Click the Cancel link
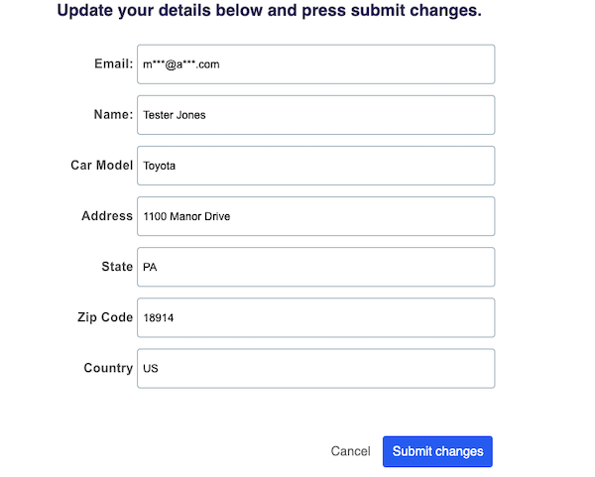This screenshot has height=477, width=595. click(x=350, y=451)
